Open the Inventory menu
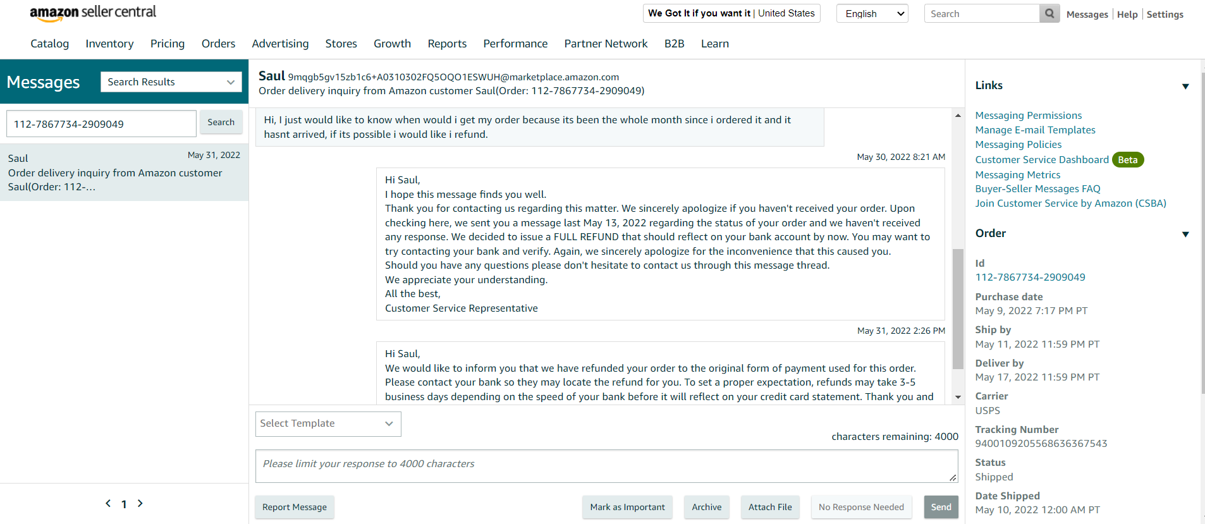The width and height of the screenshot is (1205, 524). (109, 44)
